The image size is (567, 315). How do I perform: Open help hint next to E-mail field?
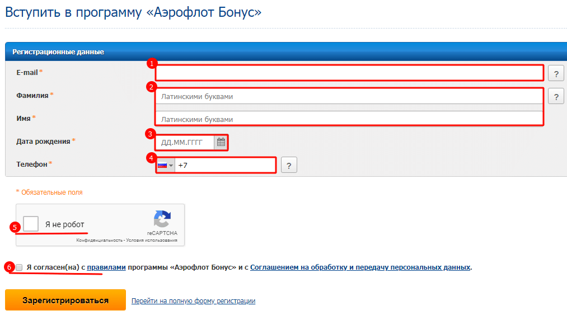tap(555, 73)
